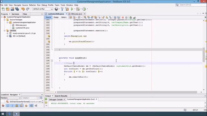
Task: Open the Debug menu
Action: [44, 5]
